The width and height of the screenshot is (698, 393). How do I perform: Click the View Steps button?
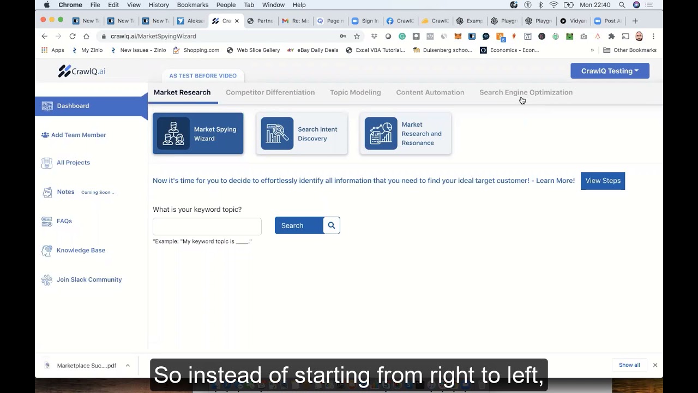point(603,181)
